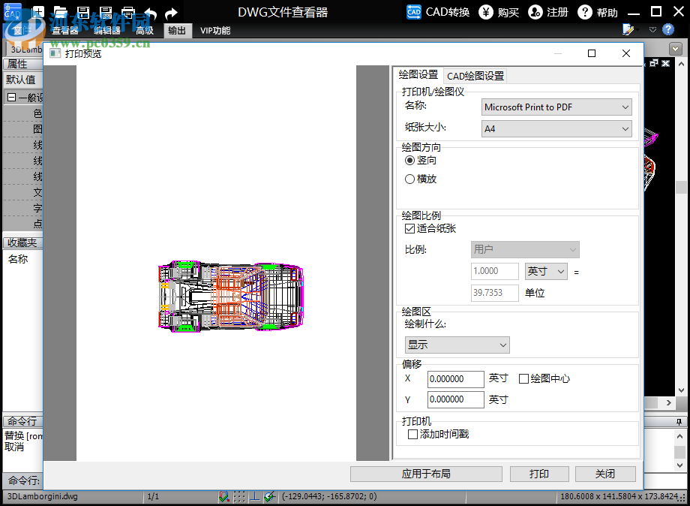The height and width of the screenshot is (506, 690).
Task: Click the Redo arrow icon
Action: tap(171, 12)
